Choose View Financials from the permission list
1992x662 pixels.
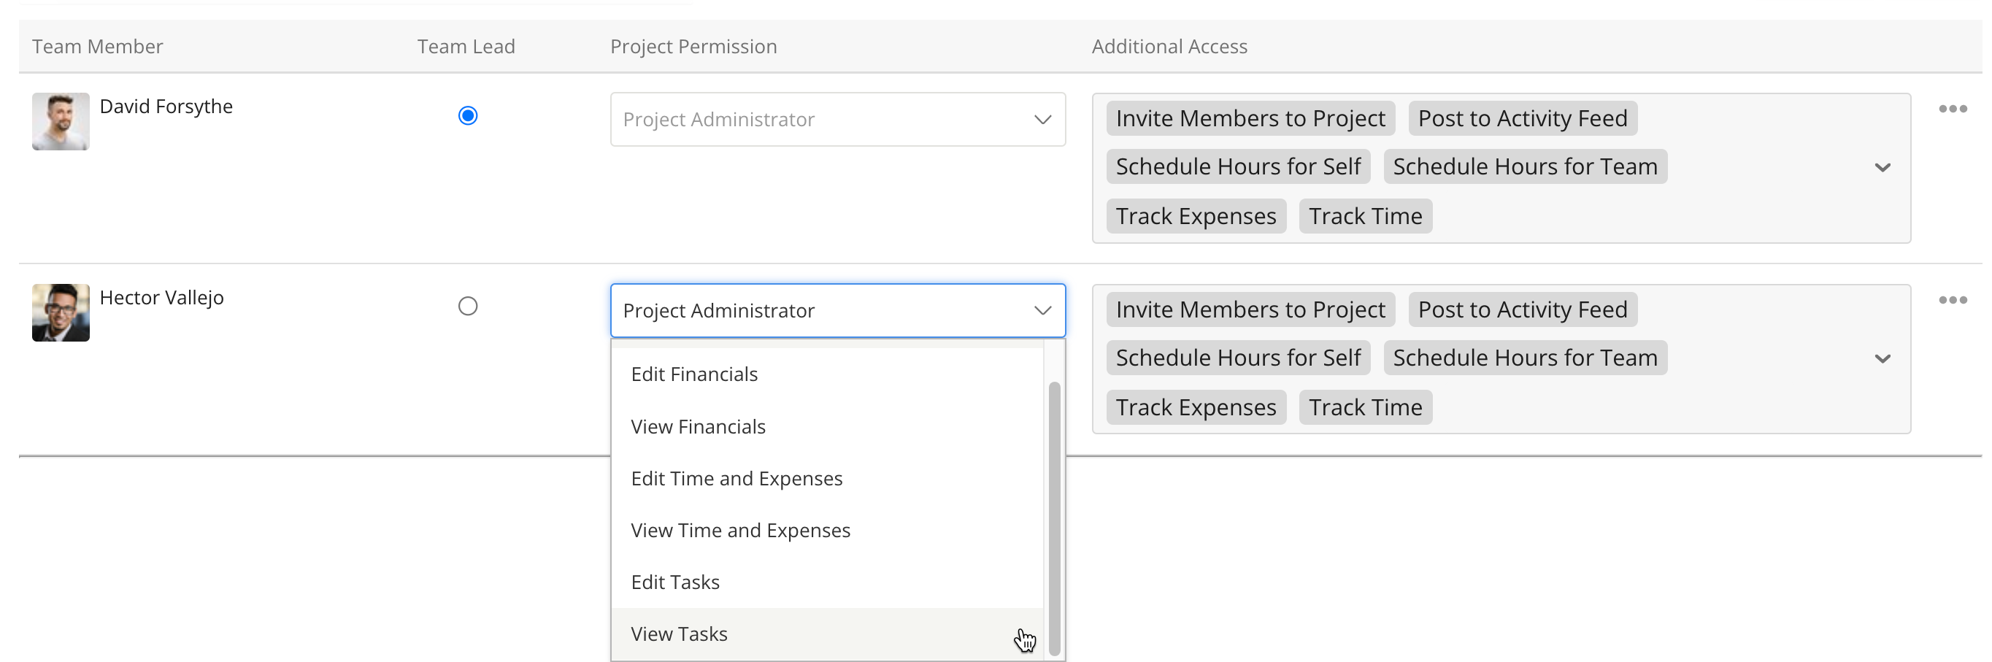click(x=698, y=427)
